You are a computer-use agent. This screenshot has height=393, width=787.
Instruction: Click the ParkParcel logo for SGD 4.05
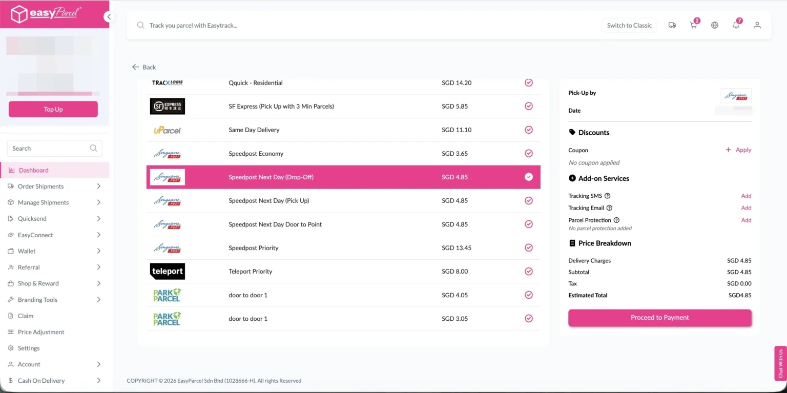tap(167, 295)
